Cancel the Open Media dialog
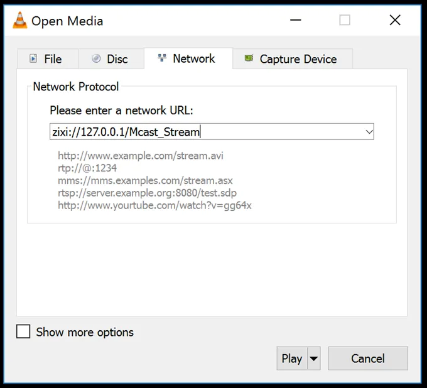 [368, 358]
